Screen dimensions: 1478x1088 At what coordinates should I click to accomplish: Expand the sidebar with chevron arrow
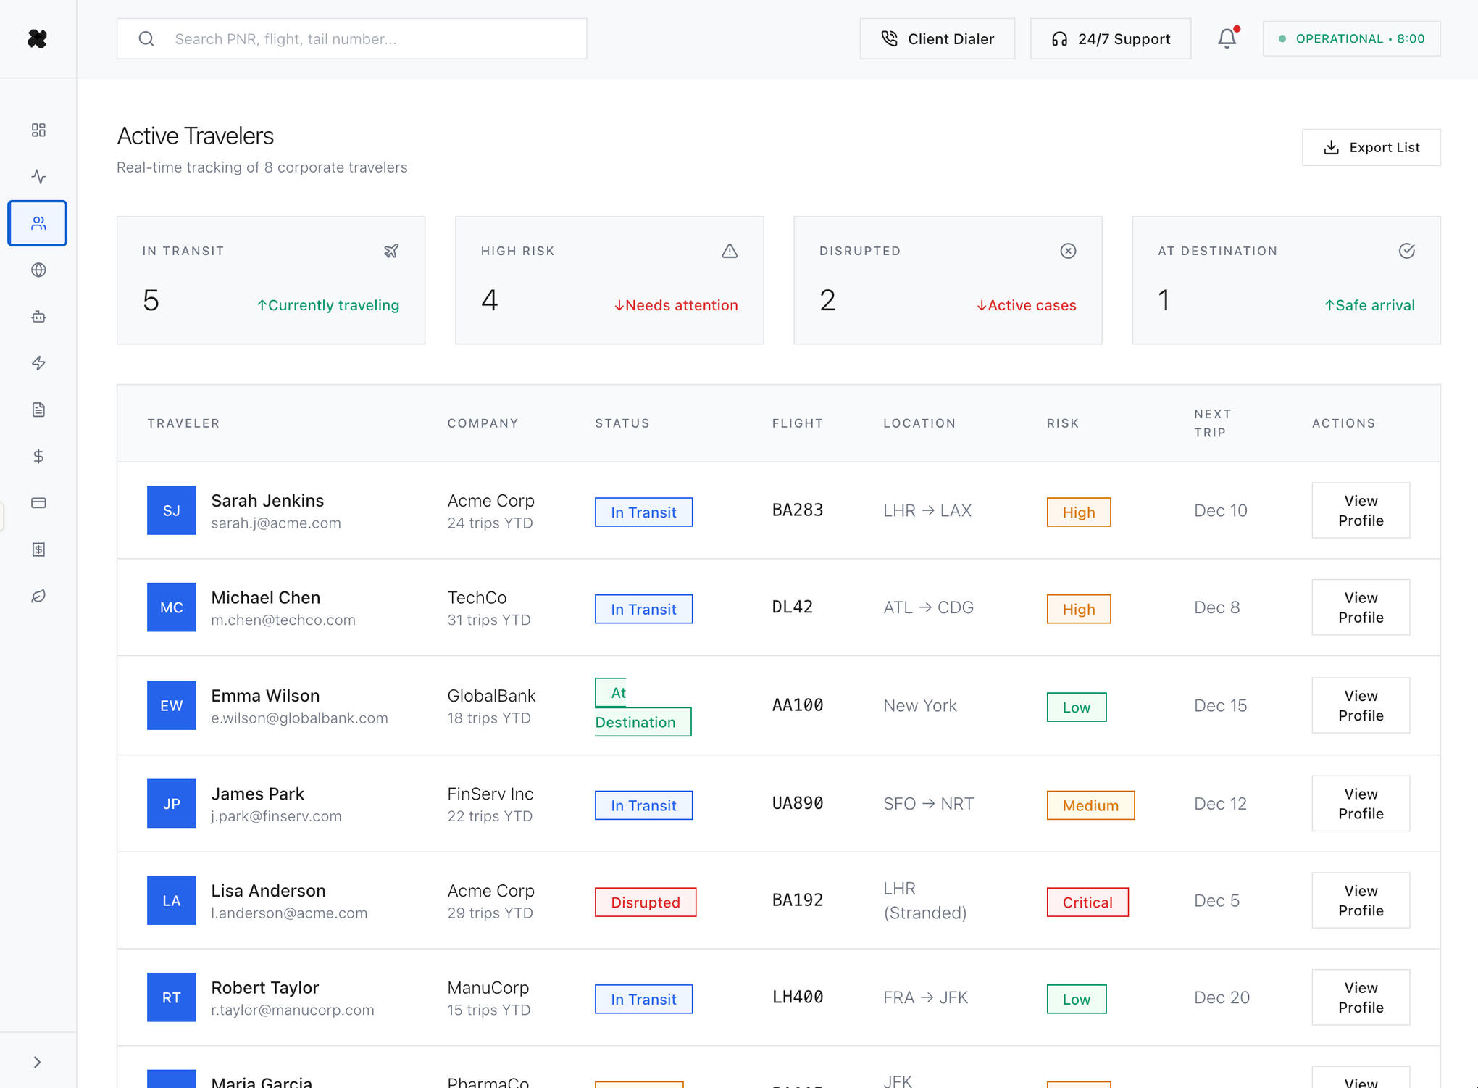pyautogui.click(x=37, y=1062)
